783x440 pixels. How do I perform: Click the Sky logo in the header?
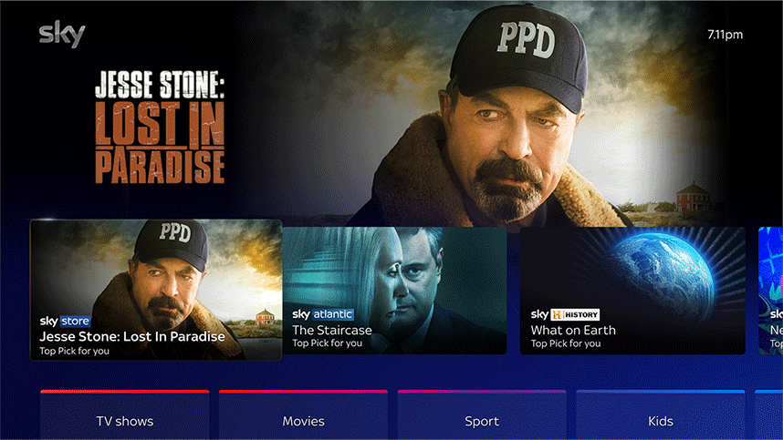(62, 34)
